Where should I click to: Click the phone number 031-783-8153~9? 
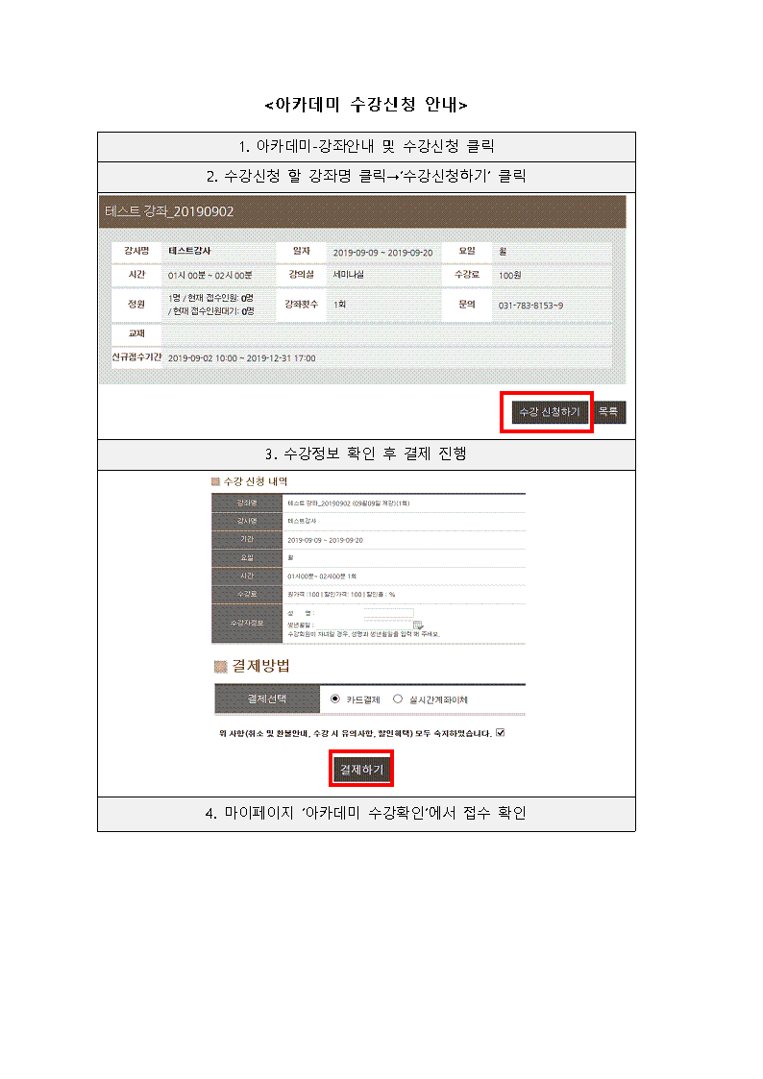click(x=530, y=306)
